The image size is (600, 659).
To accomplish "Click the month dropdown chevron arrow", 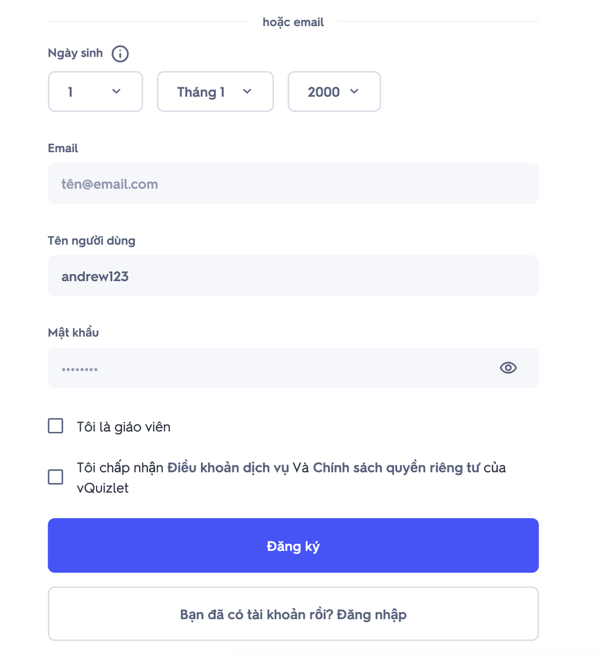I will (247, 91).
